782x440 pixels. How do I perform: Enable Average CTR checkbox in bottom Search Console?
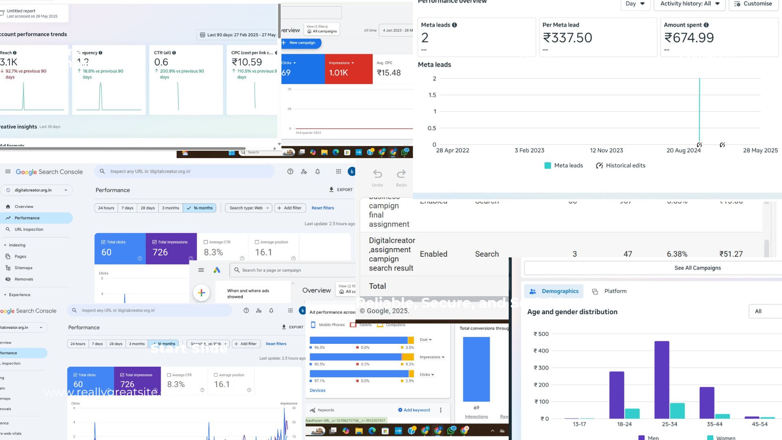coord(169,375)
